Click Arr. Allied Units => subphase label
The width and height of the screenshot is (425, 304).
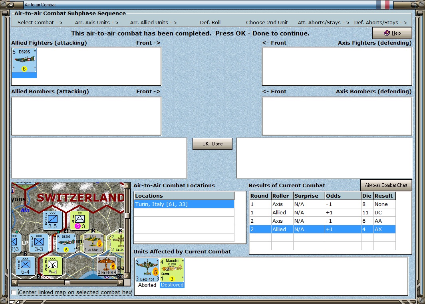click(153, 23)
